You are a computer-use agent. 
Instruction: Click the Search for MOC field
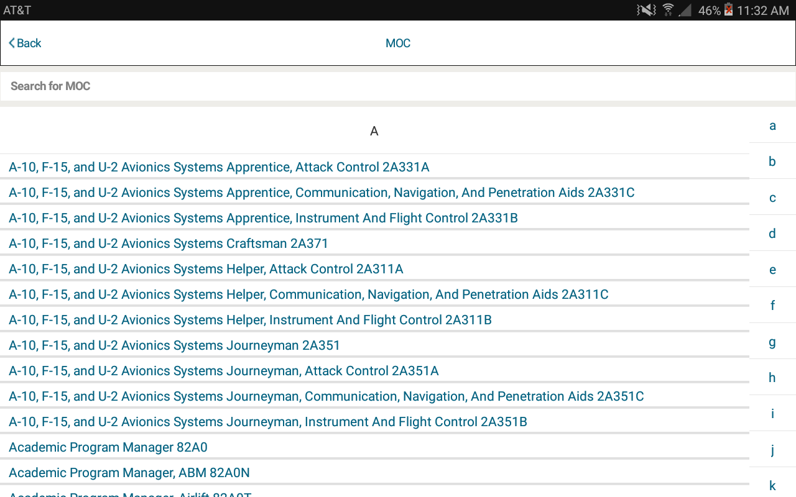click(398, 86)
